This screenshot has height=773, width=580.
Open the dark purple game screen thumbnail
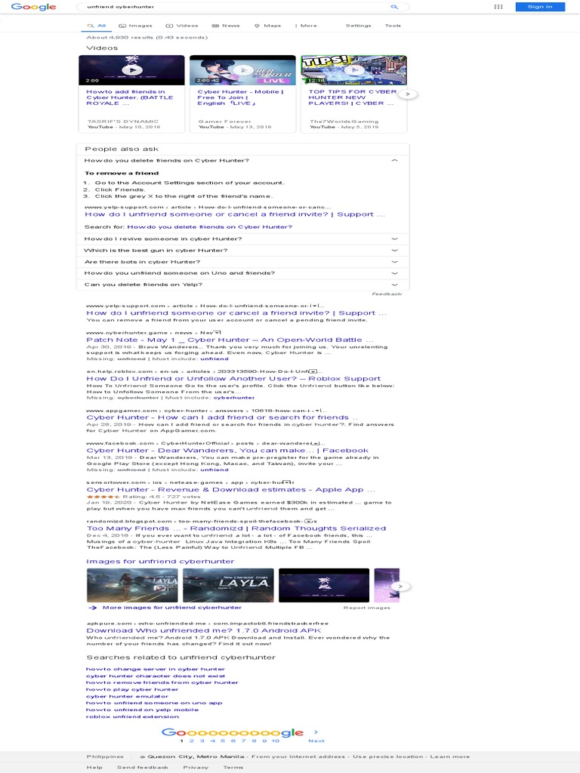coord(324,585)
